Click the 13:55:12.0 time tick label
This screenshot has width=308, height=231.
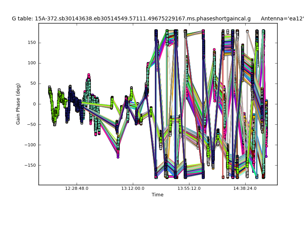(189, 189)
